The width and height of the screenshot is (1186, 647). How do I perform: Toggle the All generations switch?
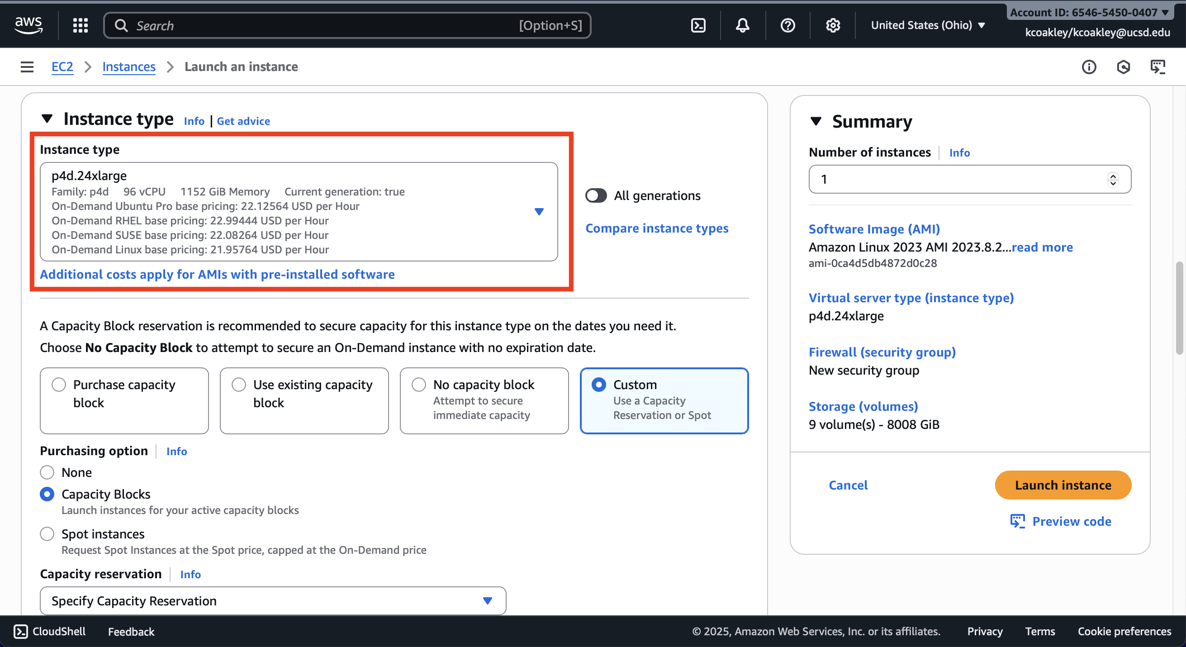point(596,196)
